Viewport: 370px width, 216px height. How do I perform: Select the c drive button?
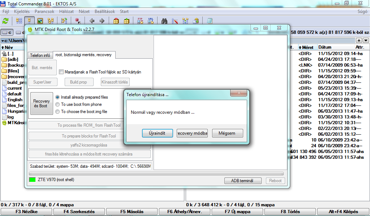[x=7, y=32]
